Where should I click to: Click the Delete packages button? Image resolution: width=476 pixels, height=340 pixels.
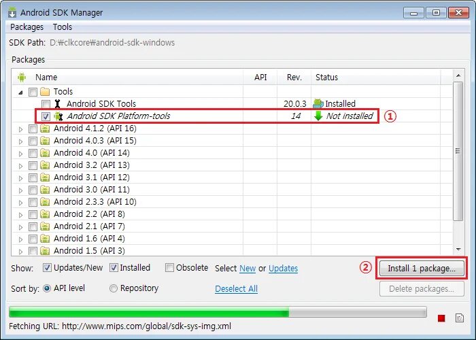pyautogui.click(x=422, y=289)
